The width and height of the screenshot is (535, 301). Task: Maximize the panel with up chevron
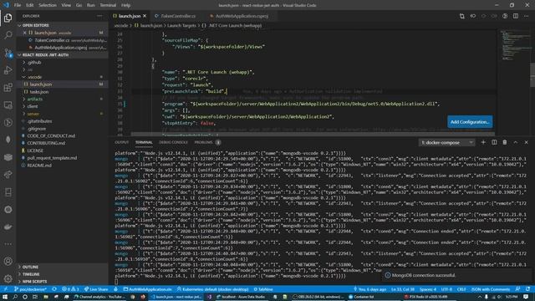click(x=516, y=142)
